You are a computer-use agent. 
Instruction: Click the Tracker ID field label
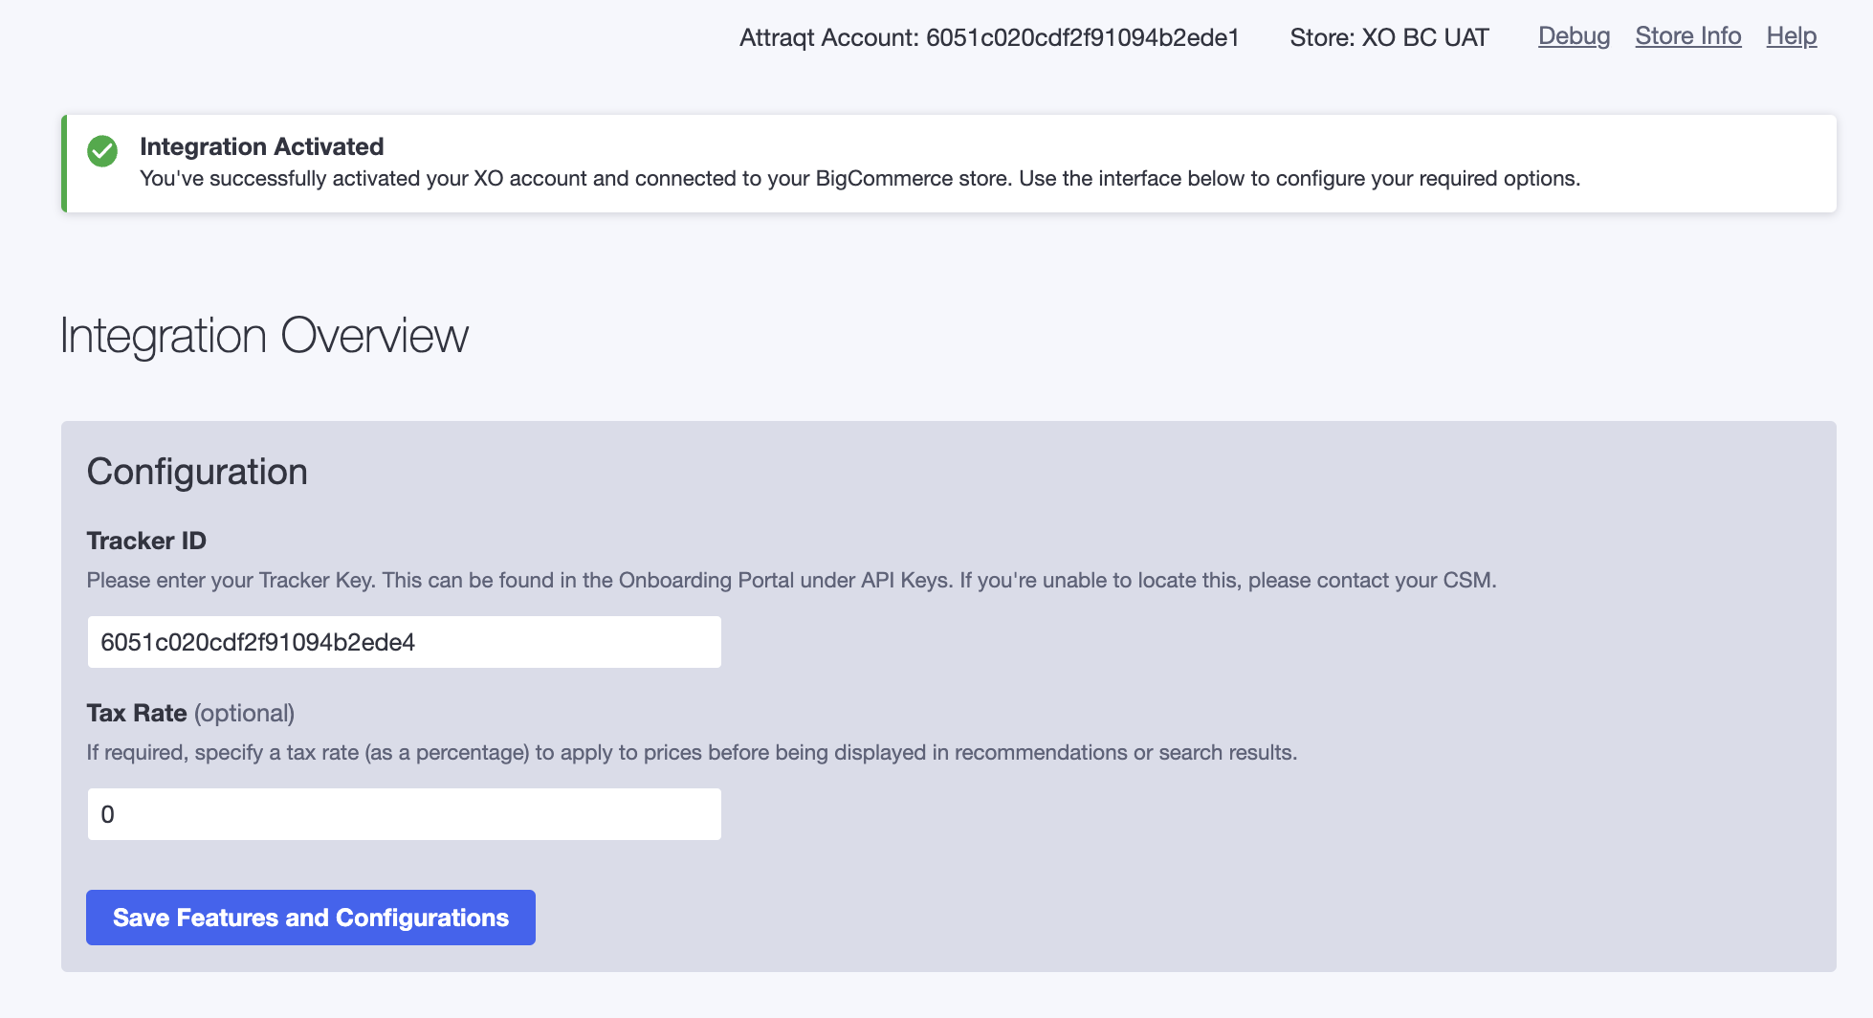(146, 541)
